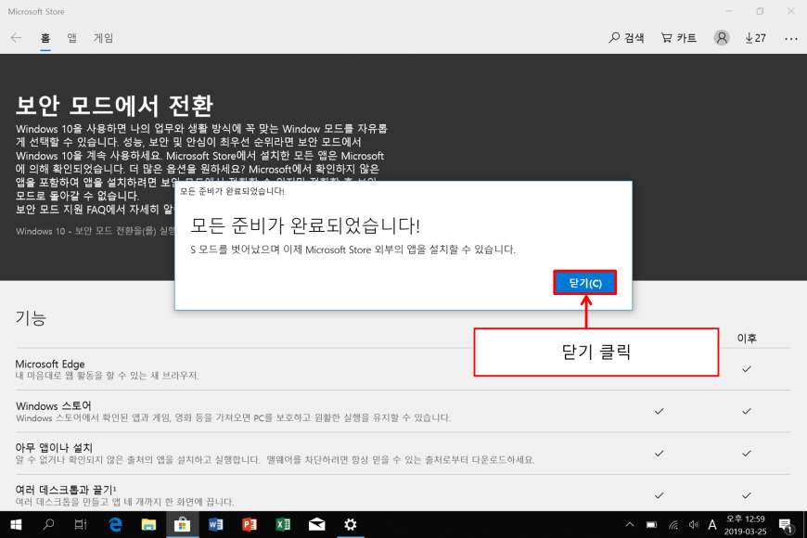Viewport: 807px width, 538px height.
Task: Open the clock showing 오후 12:59
Action: (x=745, y=525)
